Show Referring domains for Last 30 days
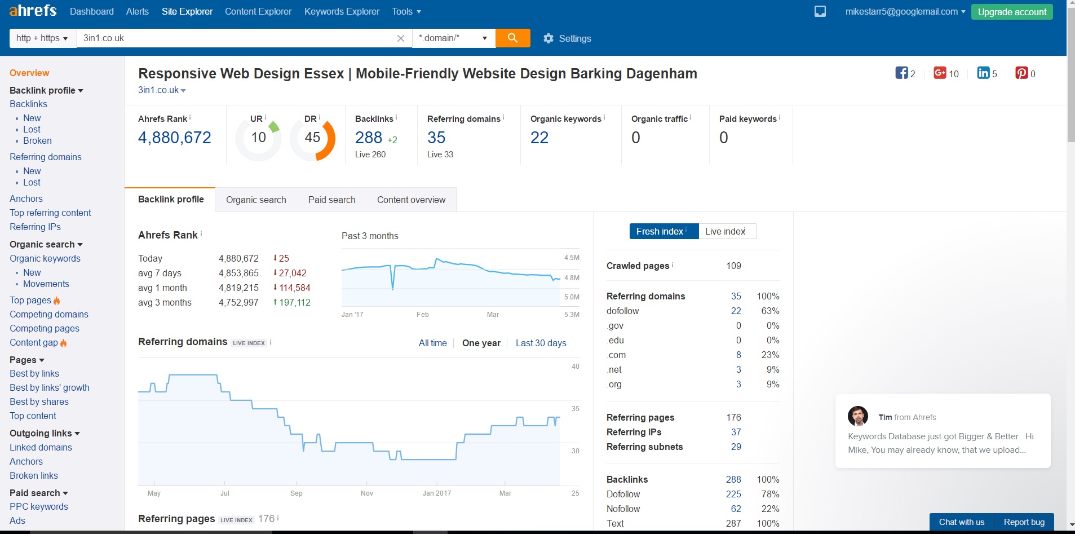The width and height of the screenshot is (1075, 534). click(x=541, y=343)
